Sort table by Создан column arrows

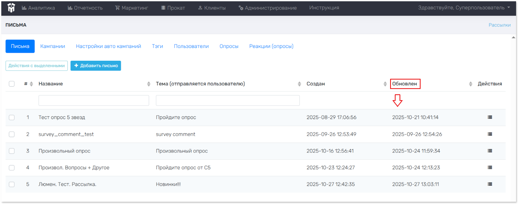(385, 84)
